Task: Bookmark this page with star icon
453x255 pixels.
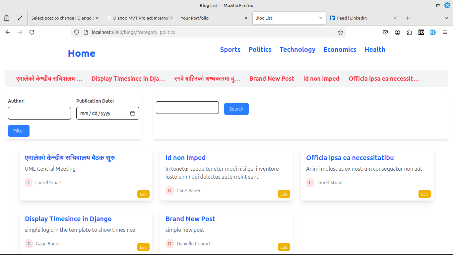Action: point(340,32)
